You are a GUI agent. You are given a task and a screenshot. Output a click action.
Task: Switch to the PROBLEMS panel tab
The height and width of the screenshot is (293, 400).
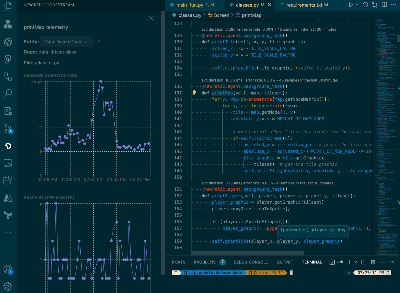click(205, 262)
